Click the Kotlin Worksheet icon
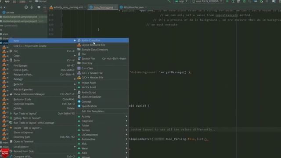 pyautogui.click(x=79, y=97)
